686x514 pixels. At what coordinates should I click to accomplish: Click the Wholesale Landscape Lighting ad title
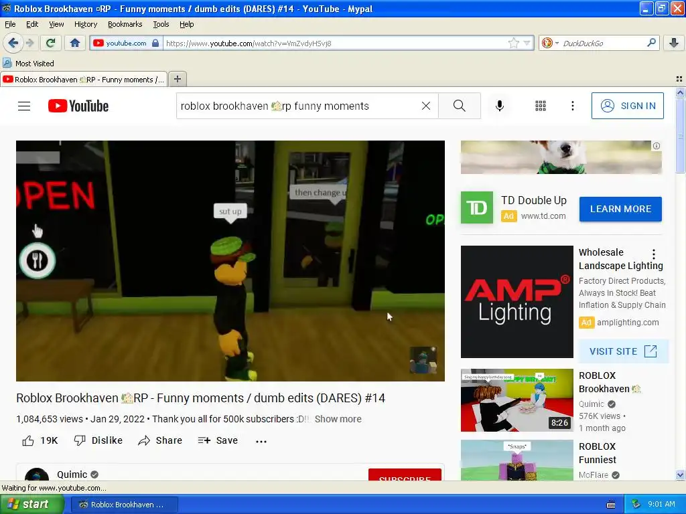[x=621, y=259]
